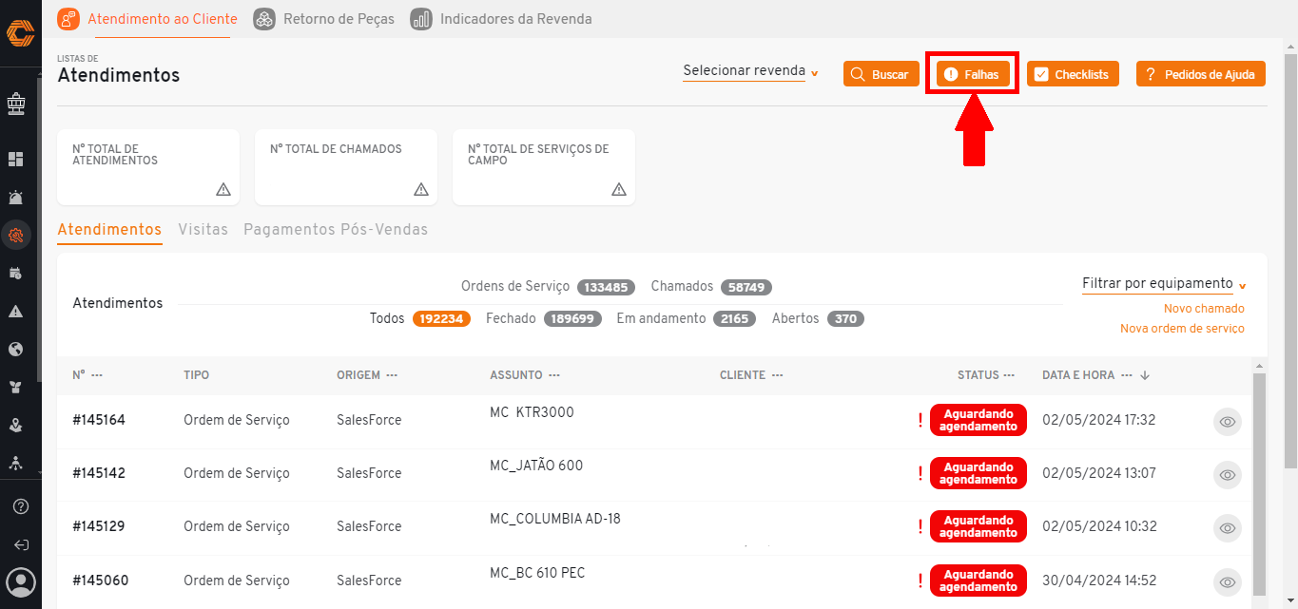This screenshot has width=1298, height=609.
Task: Open Pedidos de Ajuda button
Action: tap(1201, 74)
